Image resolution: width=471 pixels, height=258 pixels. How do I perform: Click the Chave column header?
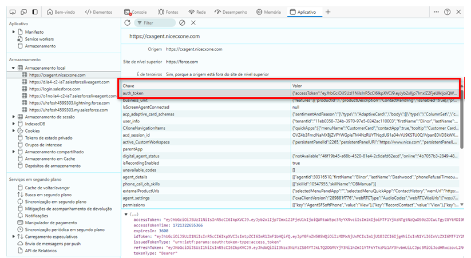[206, 86]
